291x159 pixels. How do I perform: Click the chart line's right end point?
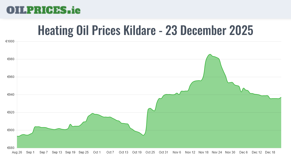click(281, 97)
